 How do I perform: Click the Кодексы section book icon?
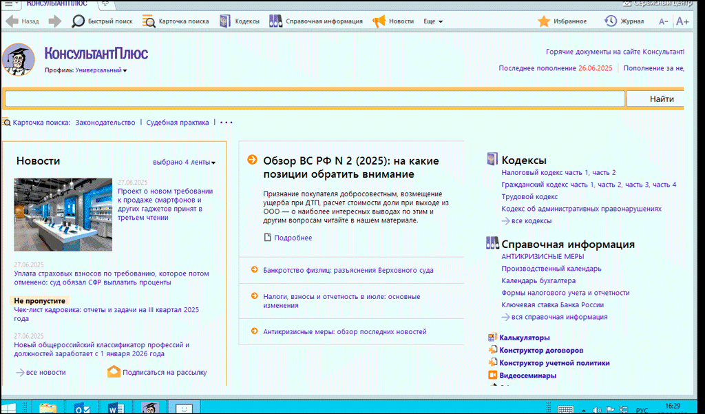492,159
